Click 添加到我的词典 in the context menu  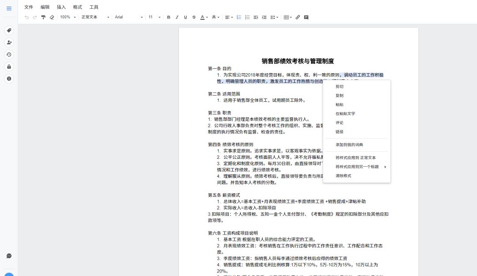click(349, 145)
